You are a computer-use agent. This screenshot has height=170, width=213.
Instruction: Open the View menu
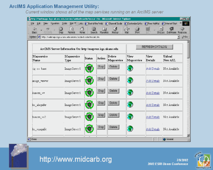pos(46,24)
